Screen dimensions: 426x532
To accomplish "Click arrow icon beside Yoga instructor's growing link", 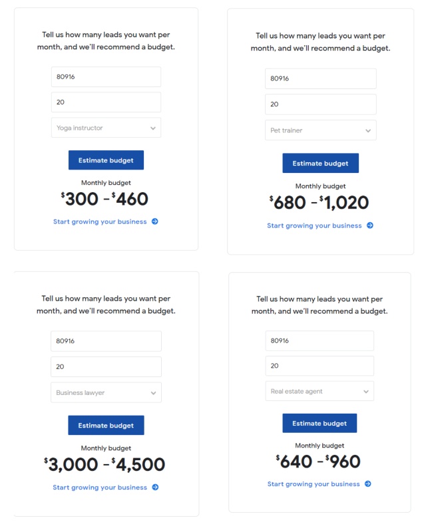I will click(155, 221).
